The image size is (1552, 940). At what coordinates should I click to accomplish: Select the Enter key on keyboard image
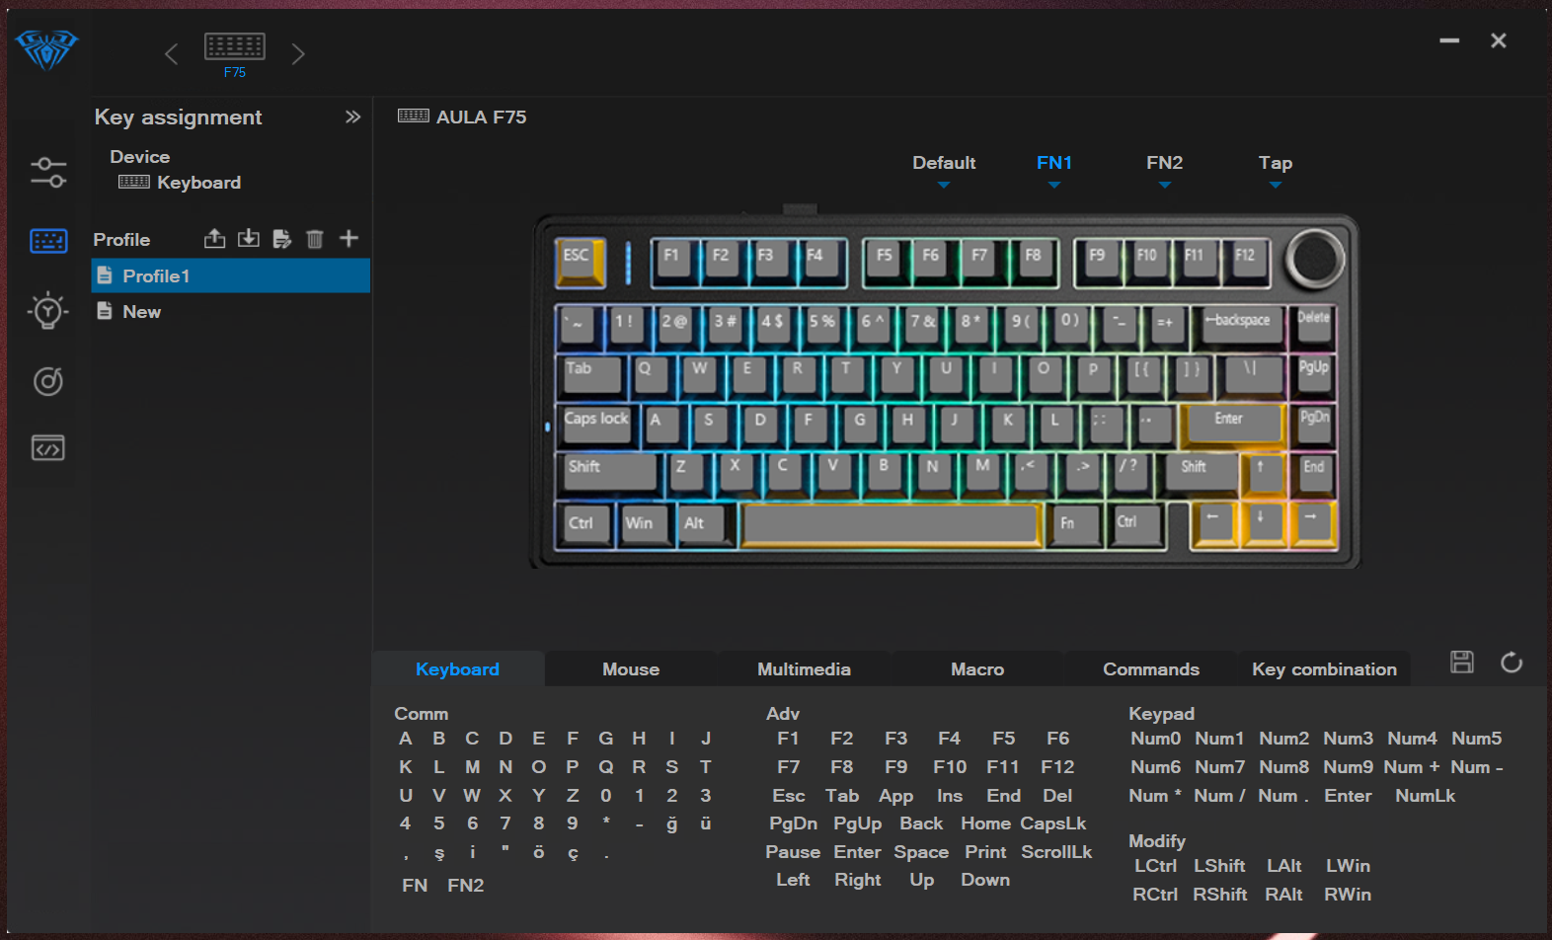coord(1231,424)
